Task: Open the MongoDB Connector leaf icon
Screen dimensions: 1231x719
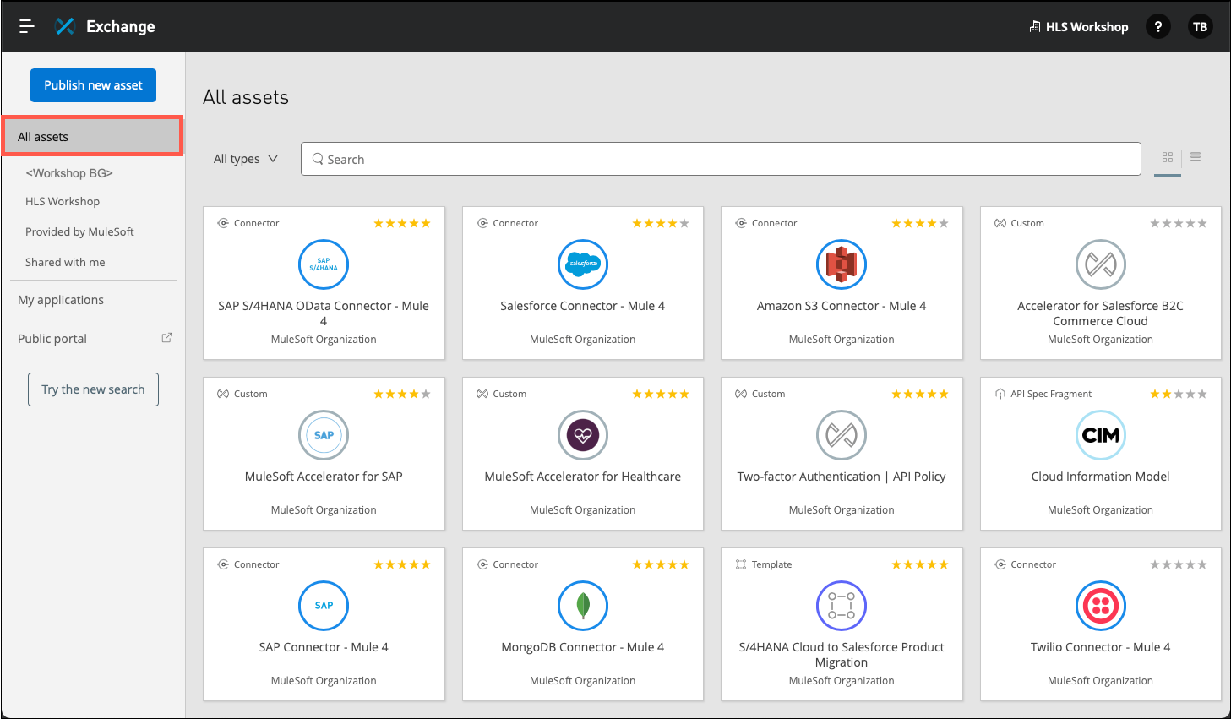Action: 583,606
